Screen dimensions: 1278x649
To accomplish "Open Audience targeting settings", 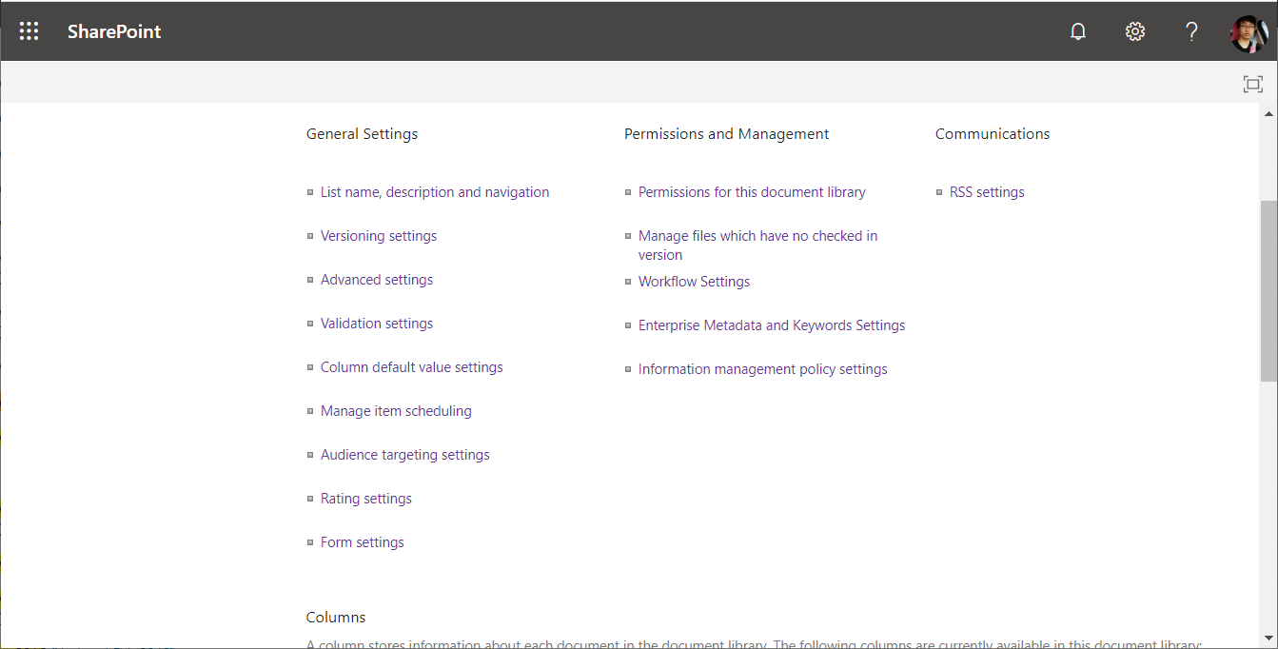I will click(405, 455).
